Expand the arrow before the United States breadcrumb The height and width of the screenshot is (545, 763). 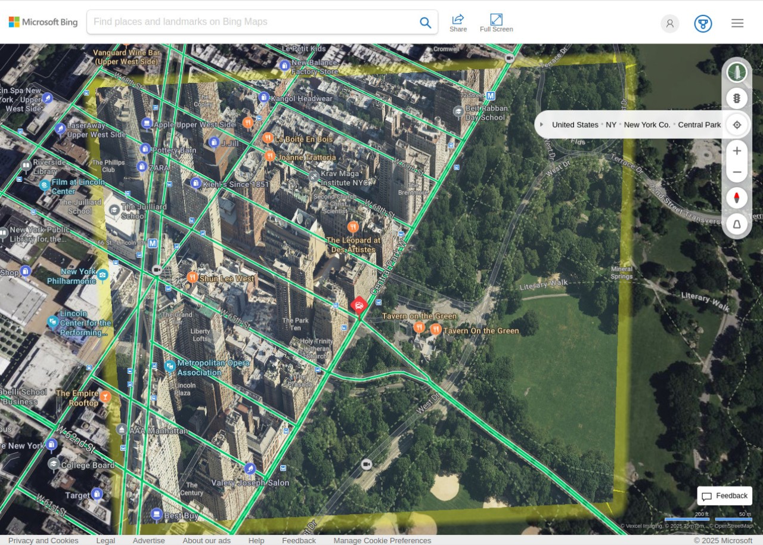coord(541,125)
